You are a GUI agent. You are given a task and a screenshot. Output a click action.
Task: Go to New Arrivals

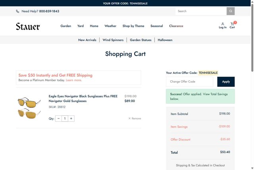tap(87, 40)
